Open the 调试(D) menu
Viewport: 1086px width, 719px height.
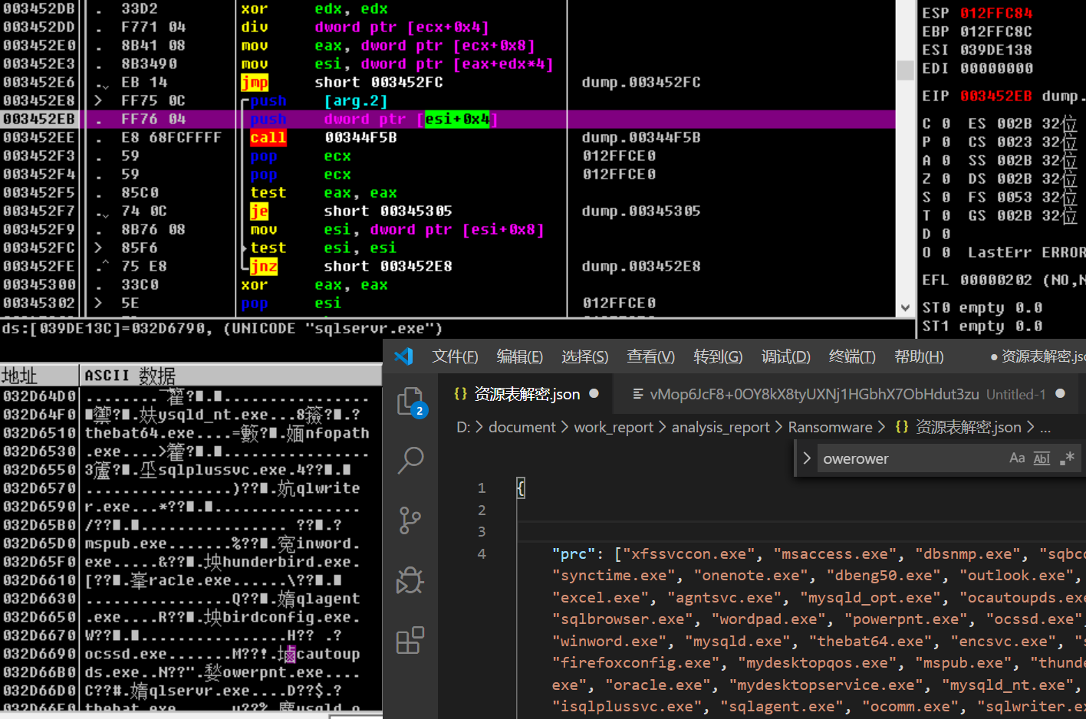point(786,356)
